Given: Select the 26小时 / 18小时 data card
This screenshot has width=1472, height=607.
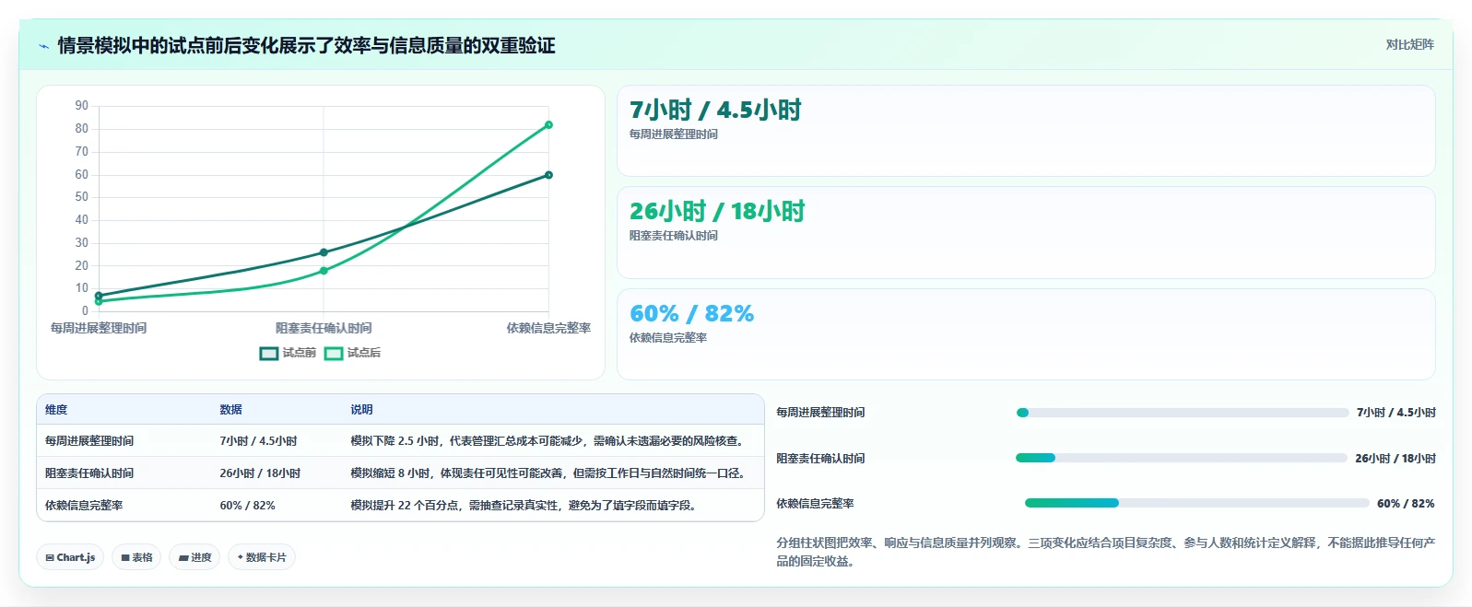Looking at the screenshot, I should click(1026, 233).
